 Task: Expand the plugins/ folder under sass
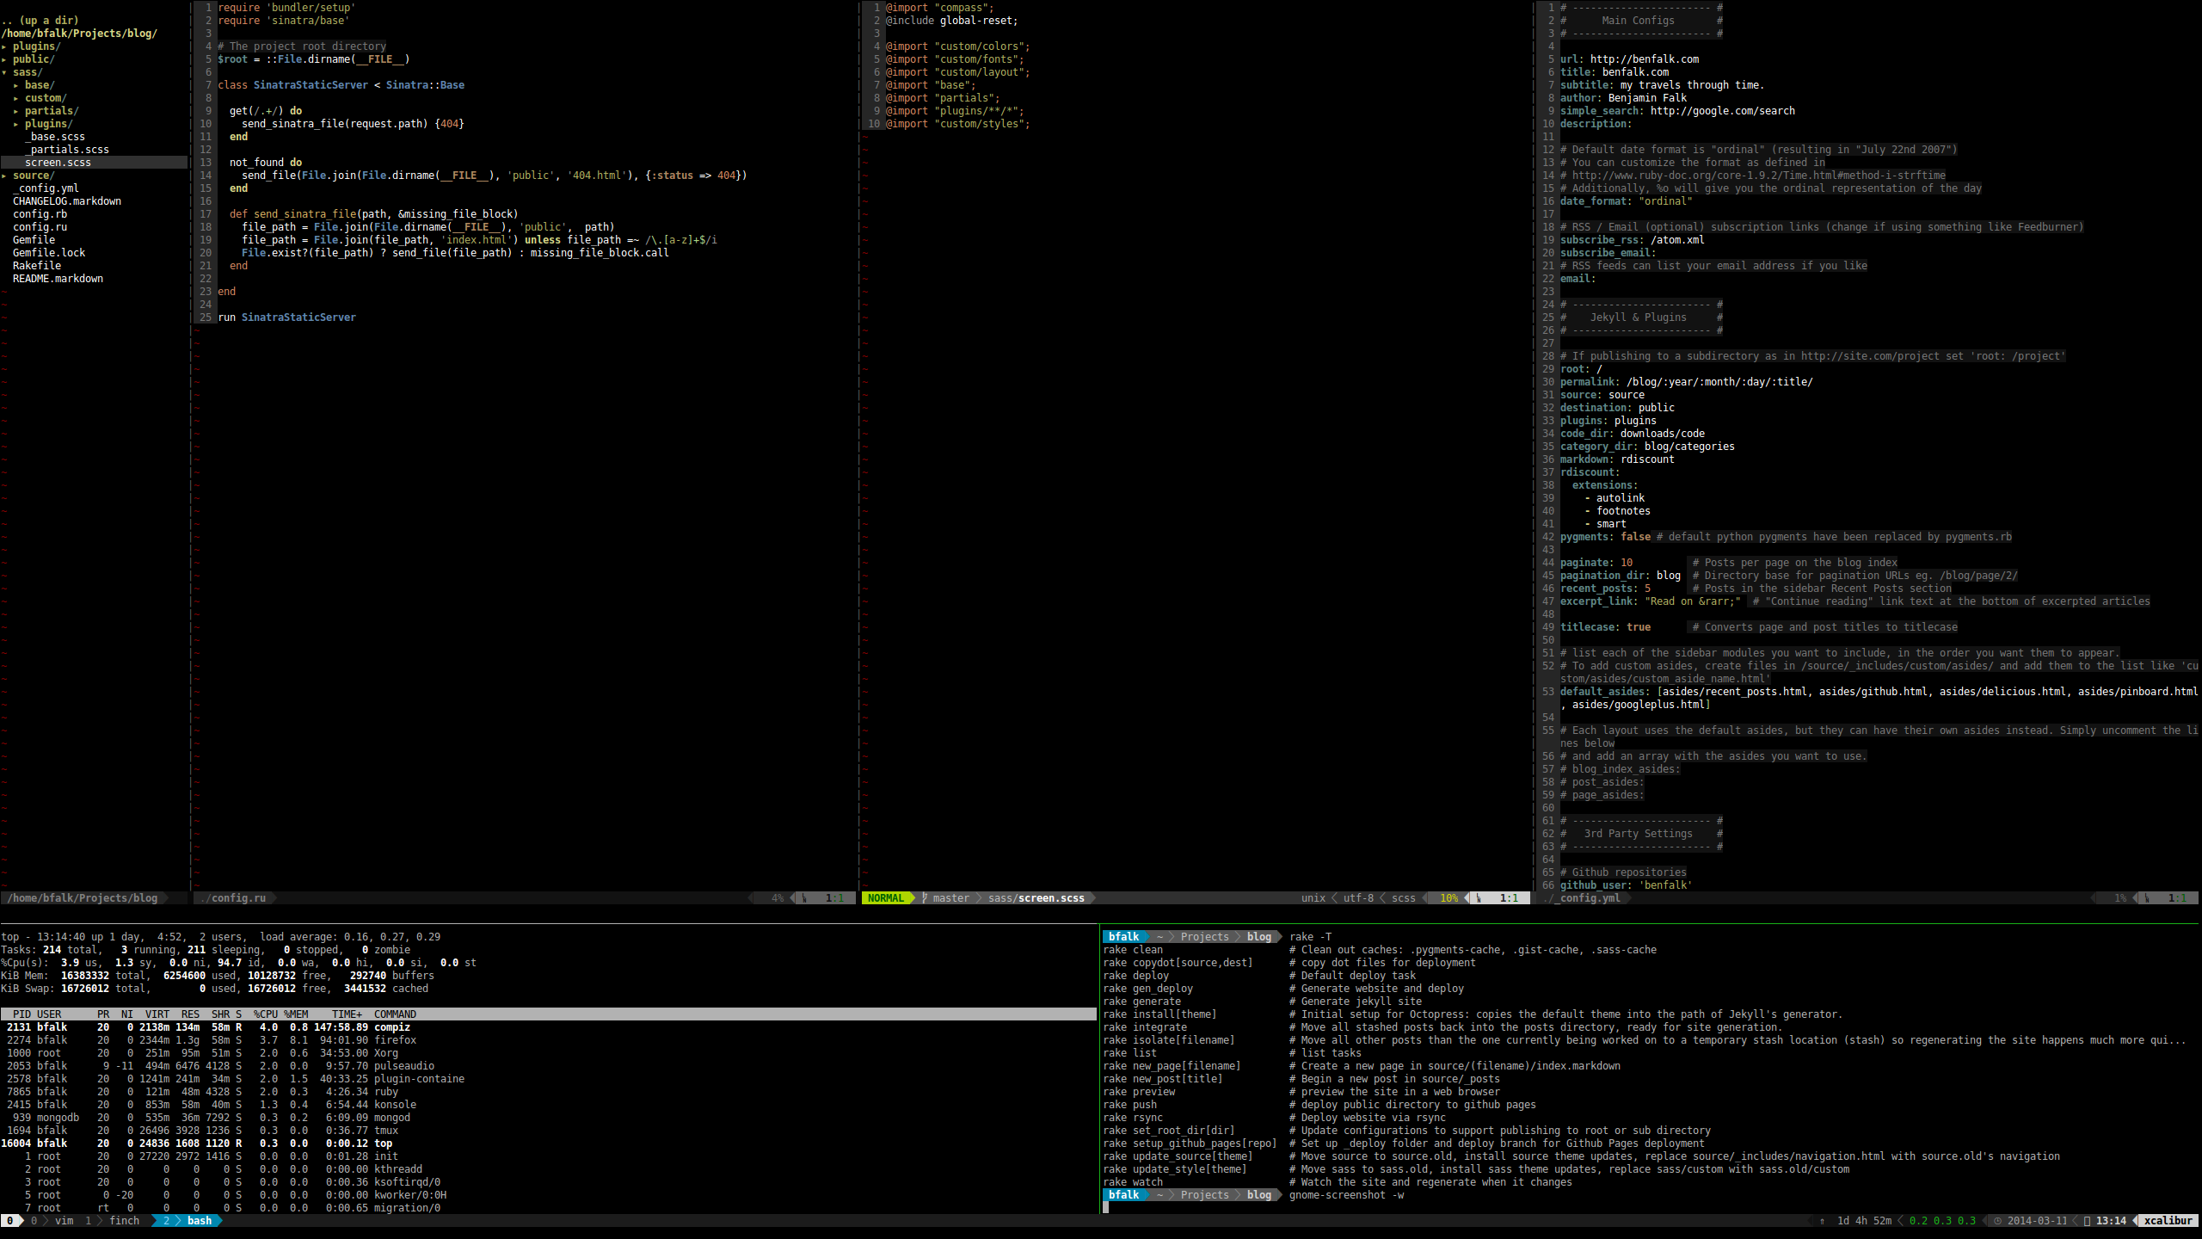click(x=43, y=124)
